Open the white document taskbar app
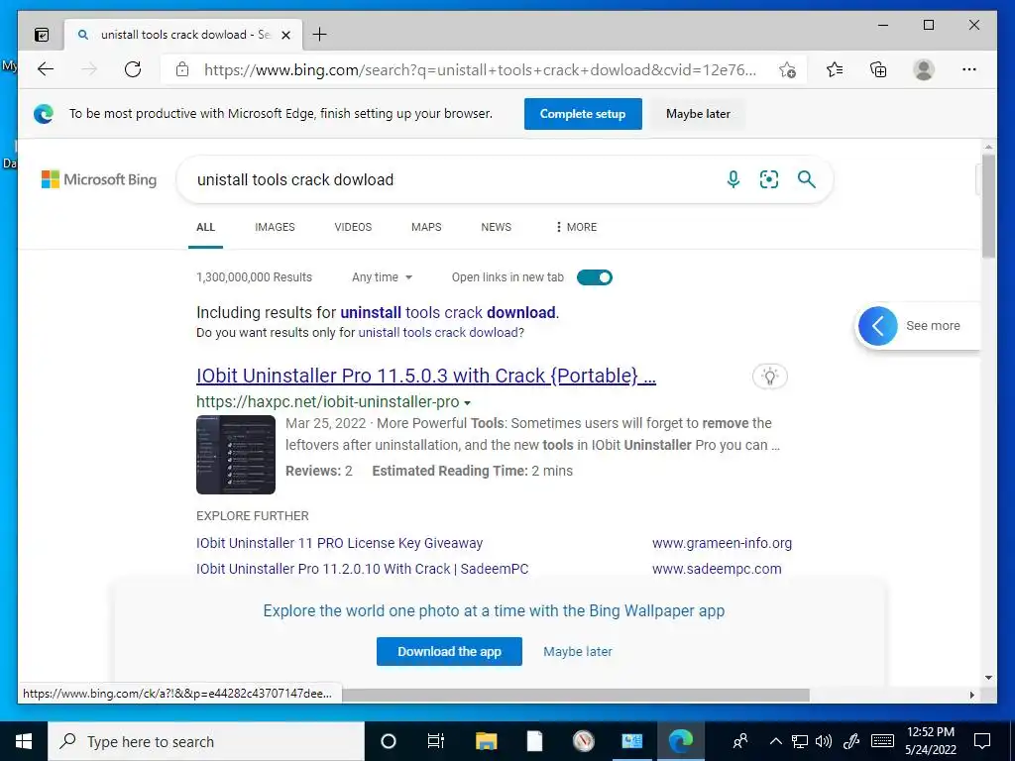Viewport: 1015px width, 761px height. (x=534, y=741)
